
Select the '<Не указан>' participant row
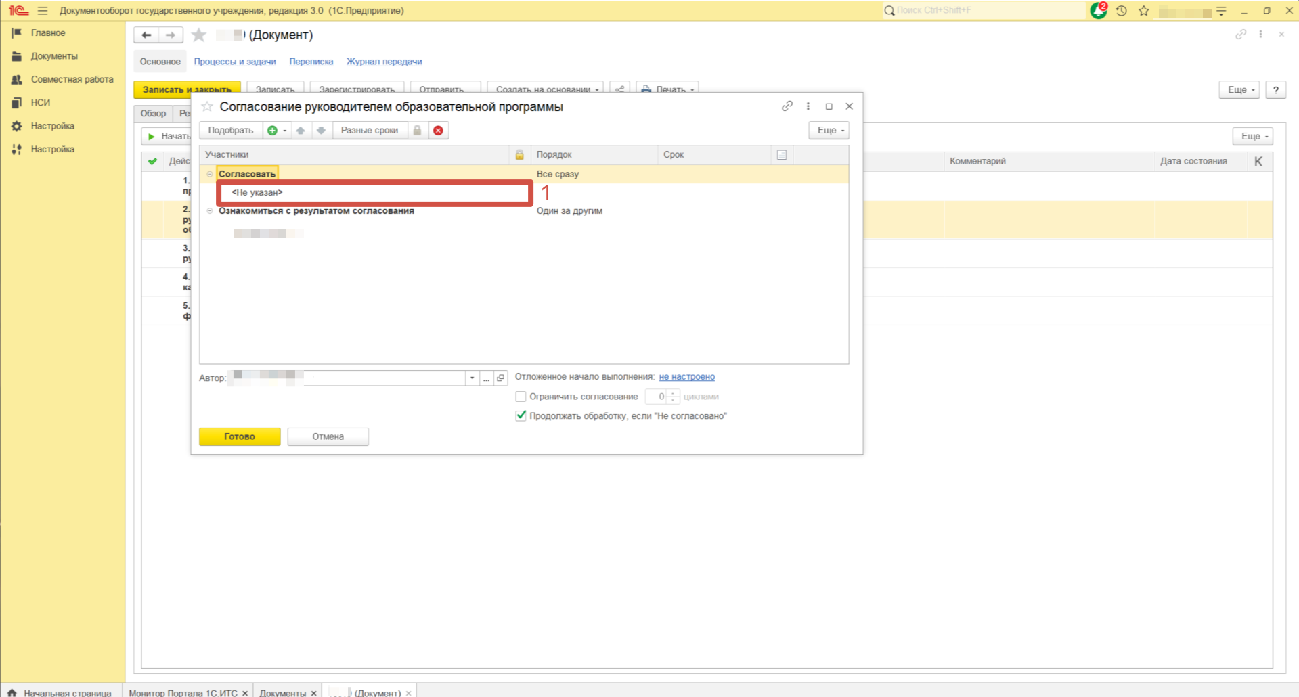click(372, 193)
